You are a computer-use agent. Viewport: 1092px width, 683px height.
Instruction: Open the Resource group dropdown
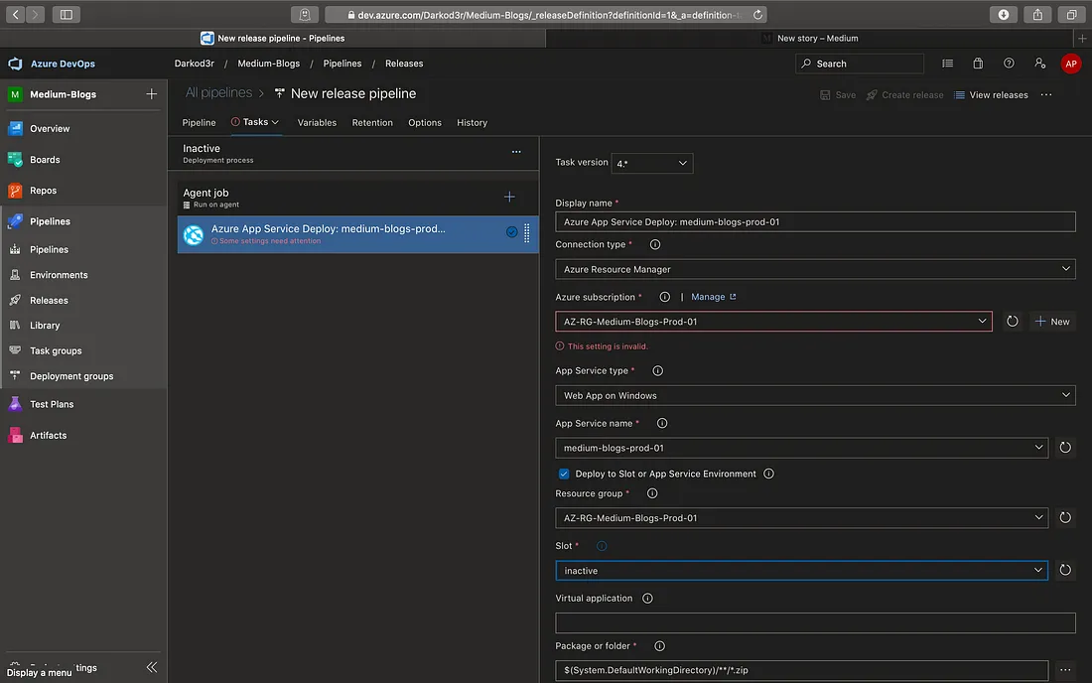[x=801, y=517]
